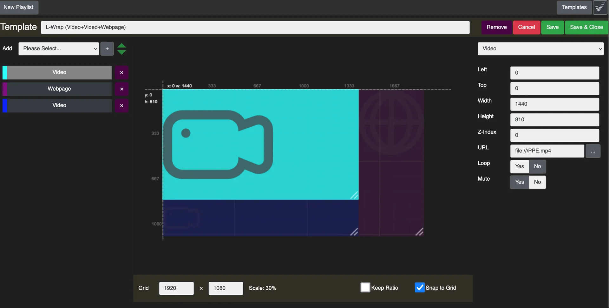Remove the Webpage layer with X
This screenshot has width=609, height=308.
coord(121,89)
